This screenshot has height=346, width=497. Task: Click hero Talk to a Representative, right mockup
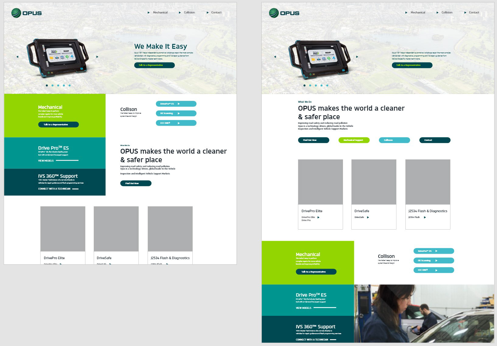[x=412, y=65]
